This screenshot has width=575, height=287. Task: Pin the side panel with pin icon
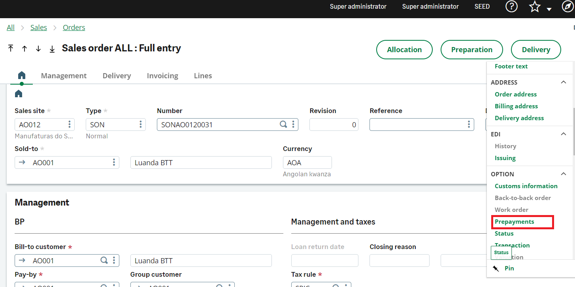(x=496, y=268)
